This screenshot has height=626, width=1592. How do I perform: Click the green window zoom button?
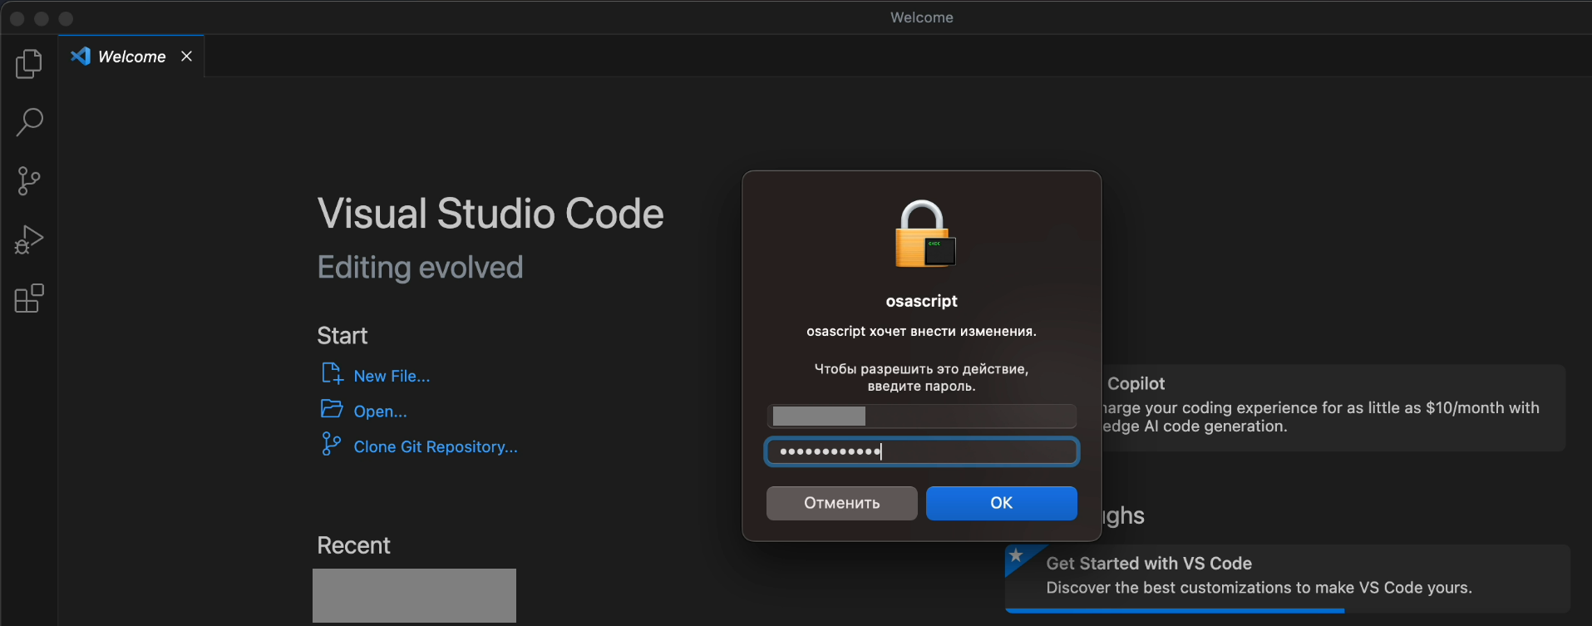click(x=67, y=18)
